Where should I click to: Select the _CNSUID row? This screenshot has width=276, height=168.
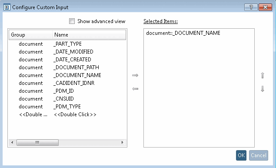[x=67, y=99]
